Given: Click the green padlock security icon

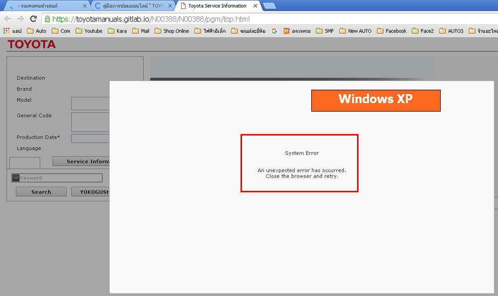Looking at the screenshot, I should point(47,19).
